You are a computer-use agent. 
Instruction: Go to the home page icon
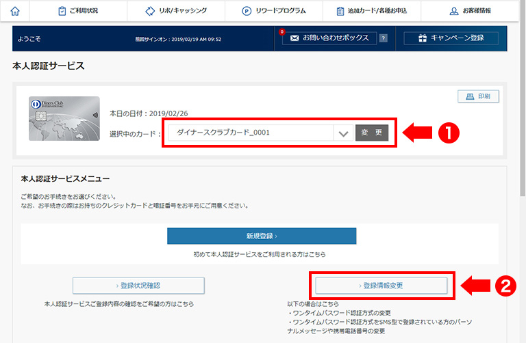15,11
